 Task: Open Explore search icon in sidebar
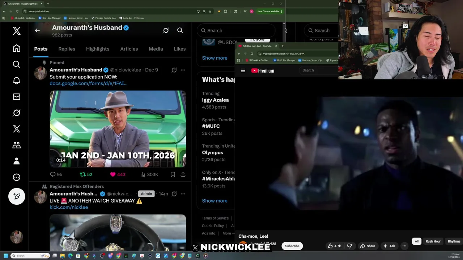(x=17, y=64)
